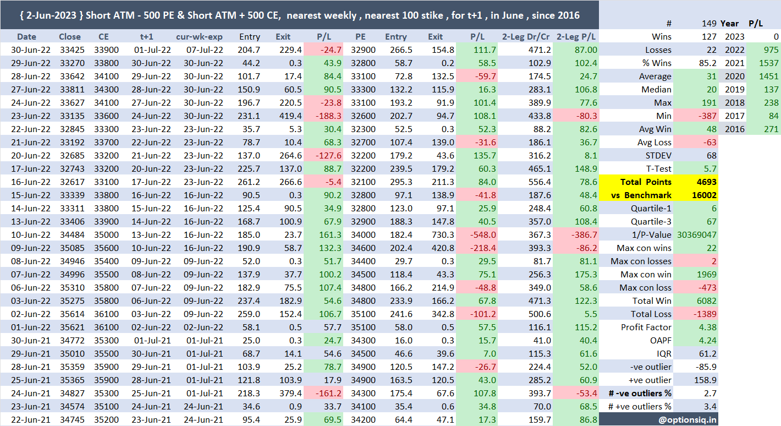Click the Max con loss value -473
Viewport: 781px width, 426px height.
[707, 288]
